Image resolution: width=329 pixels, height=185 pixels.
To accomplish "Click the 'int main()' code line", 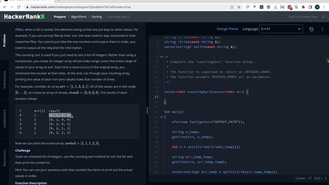I will pyautogui.click(x=174, y=112).
